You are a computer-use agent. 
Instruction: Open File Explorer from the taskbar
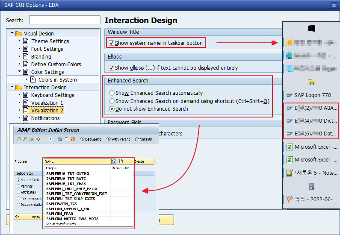[312, 82]
